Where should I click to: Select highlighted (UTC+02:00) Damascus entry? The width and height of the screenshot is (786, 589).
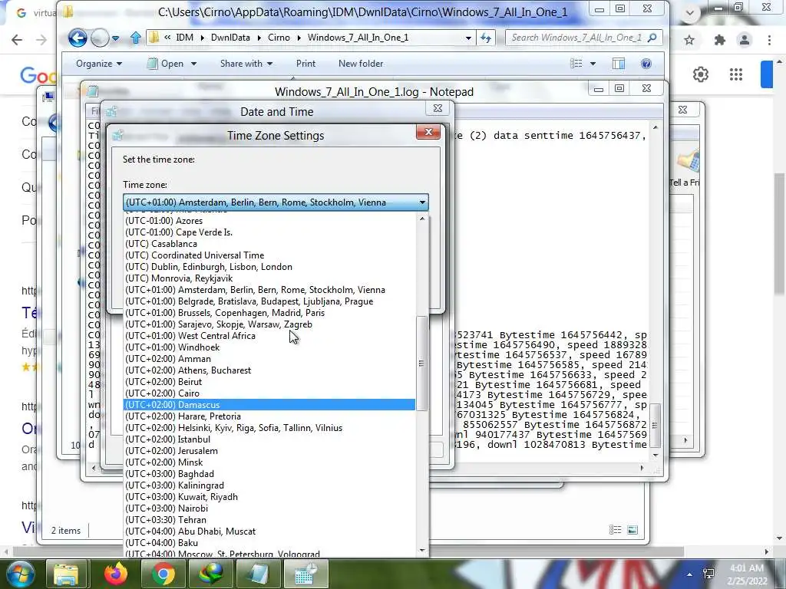[269, 405]
